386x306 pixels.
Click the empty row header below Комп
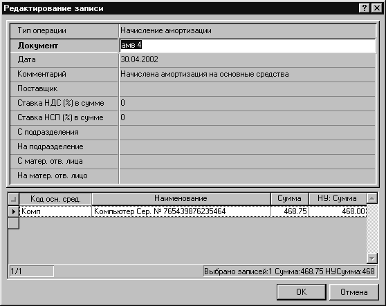(x=14, y=223)
